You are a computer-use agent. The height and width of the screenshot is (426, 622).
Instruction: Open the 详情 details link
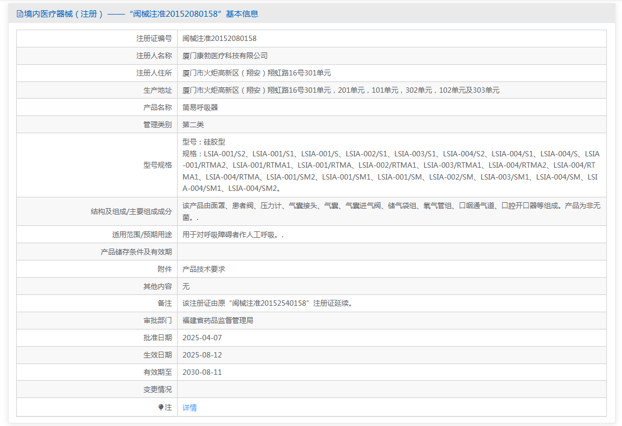tap(190, 408)
